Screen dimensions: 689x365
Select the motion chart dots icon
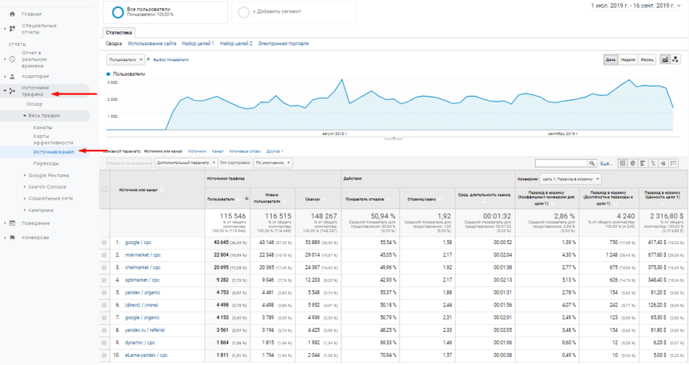coord(674,59)
